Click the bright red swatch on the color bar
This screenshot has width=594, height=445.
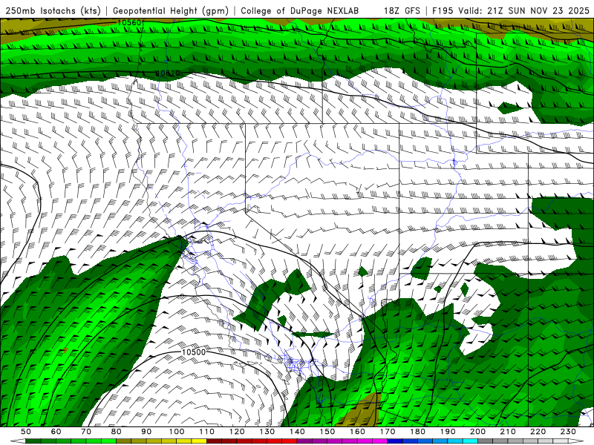pyautogui.click(x=290, y=441)
